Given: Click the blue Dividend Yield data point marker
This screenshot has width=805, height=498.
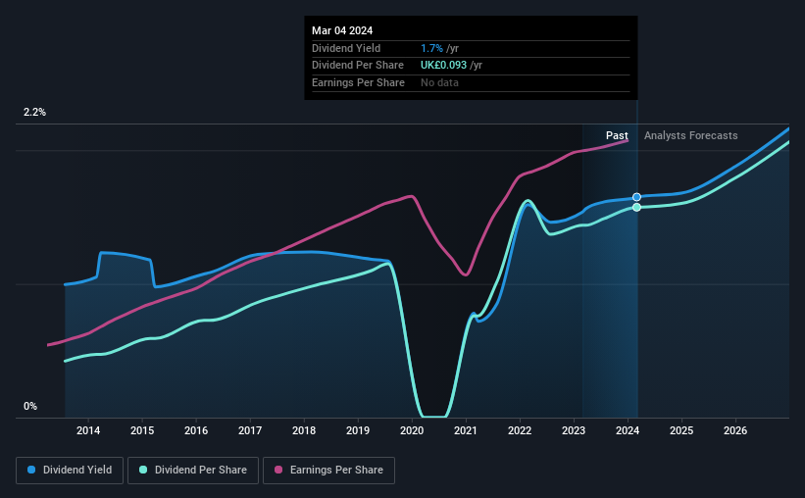Looking at the screenshot, I should tap(636, 197).
